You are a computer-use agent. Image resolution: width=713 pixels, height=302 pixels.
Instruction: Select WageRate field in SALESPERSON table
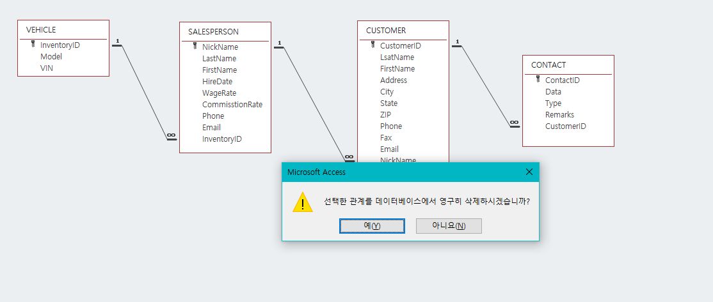coord(219,93)
